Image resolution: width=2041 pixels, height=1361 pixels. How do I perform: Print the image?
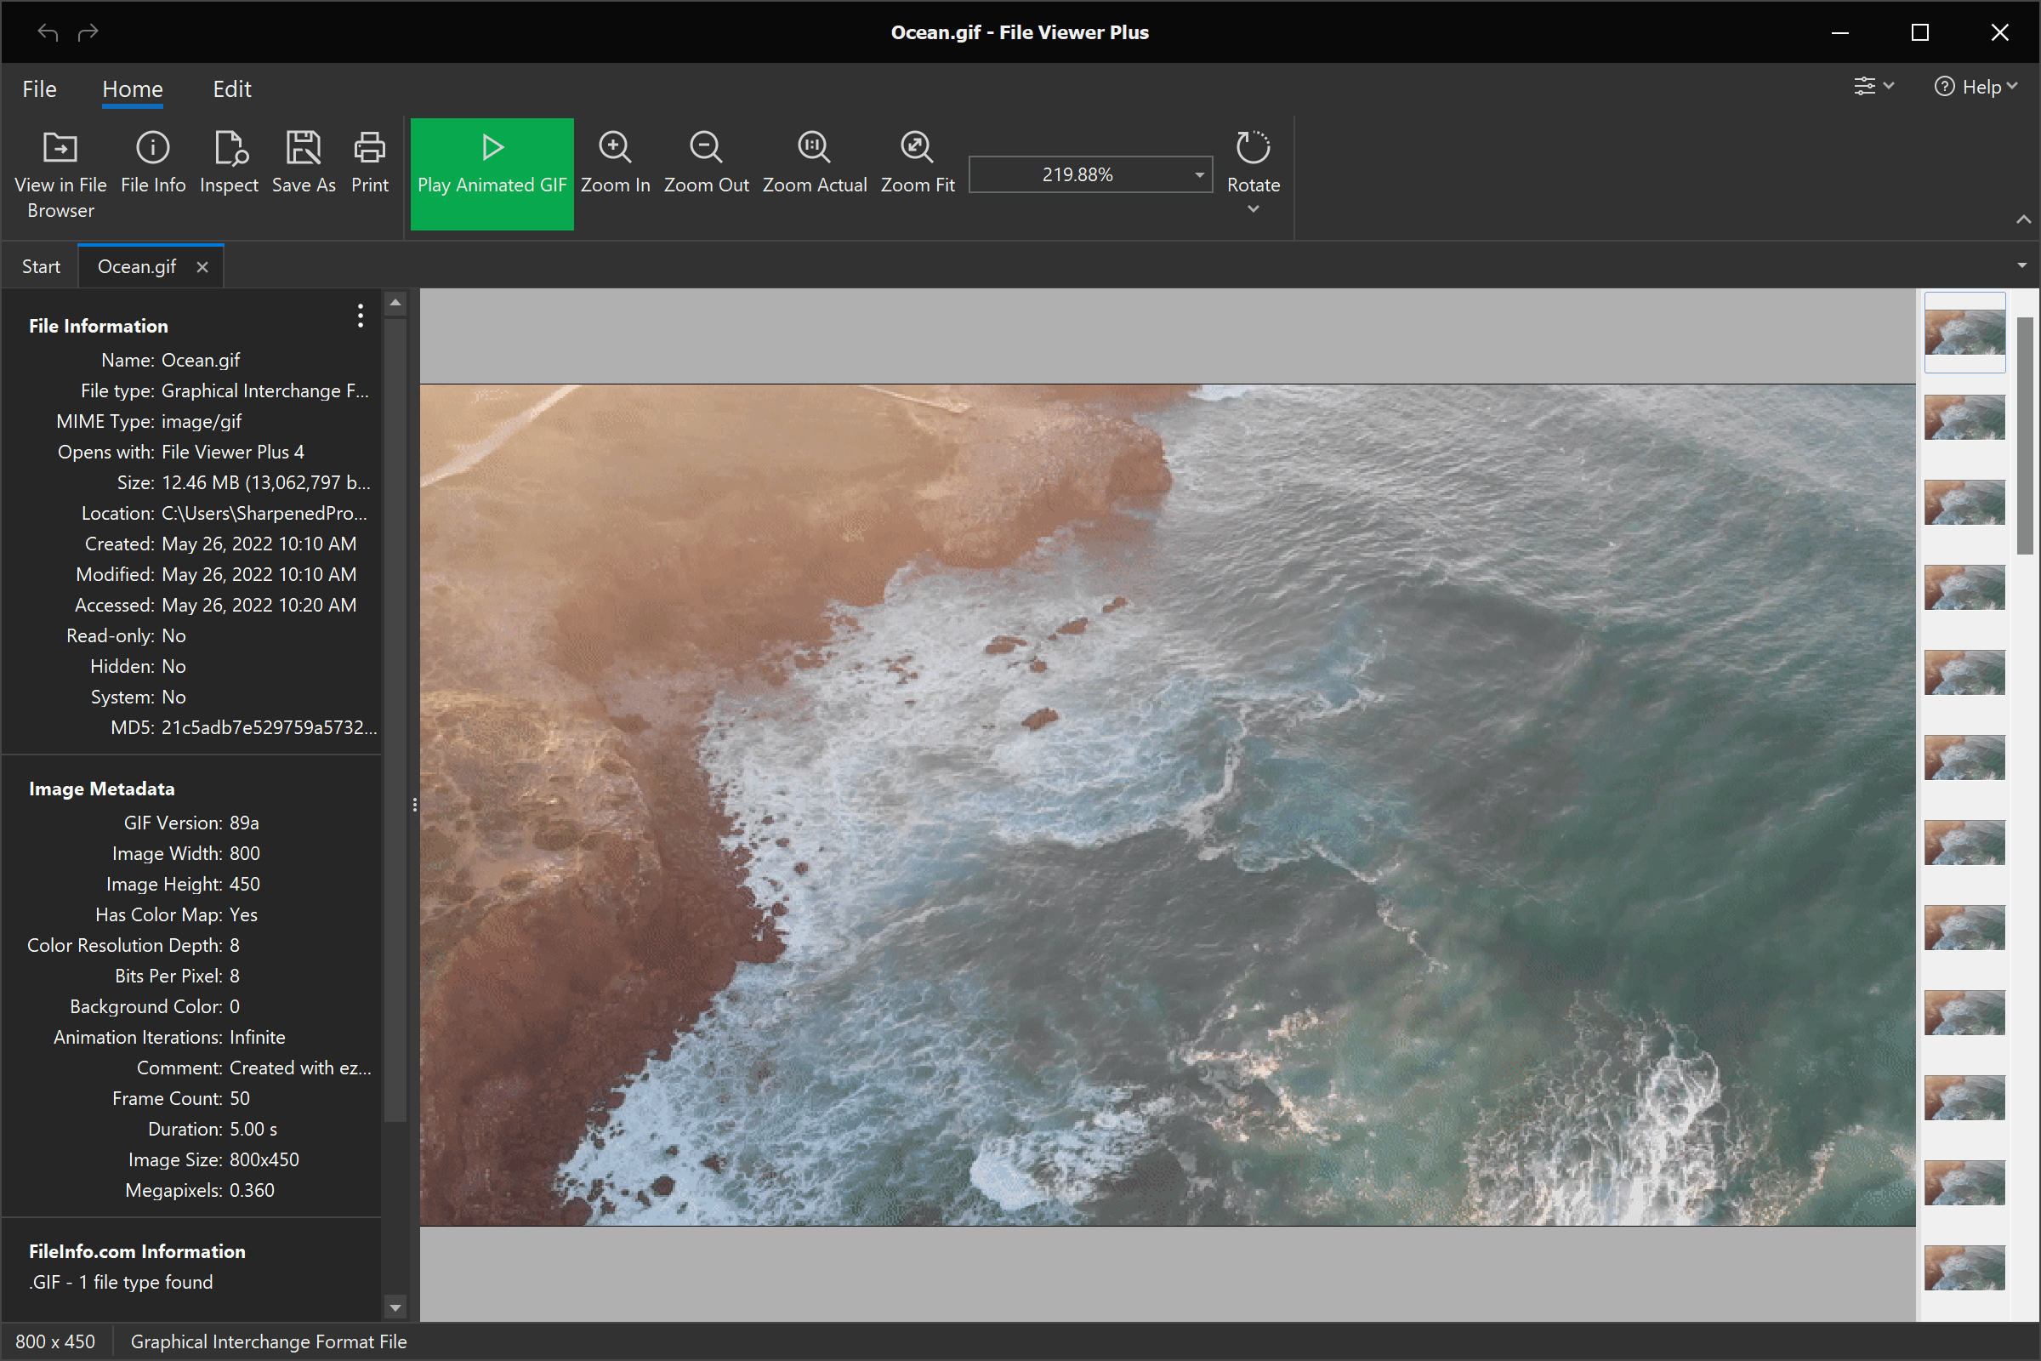point(369,165)
